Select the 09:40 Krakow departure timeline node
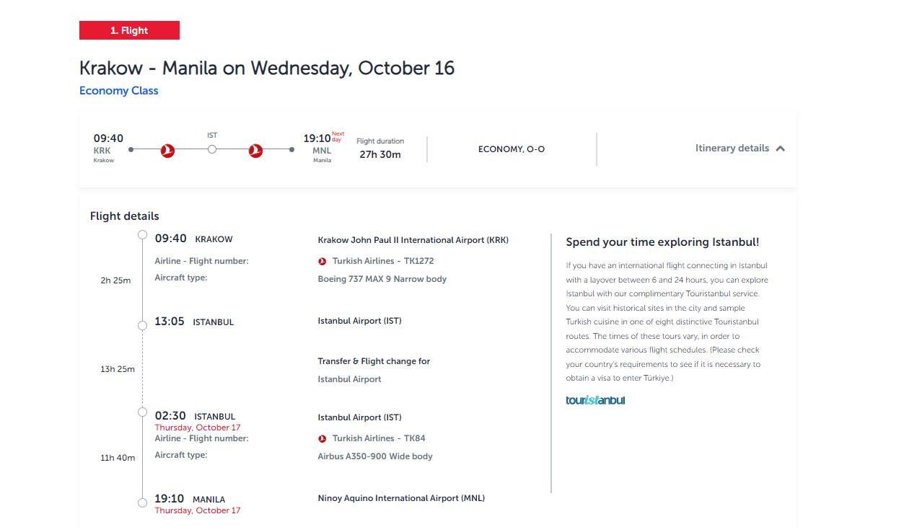904x527 pixels. 142,235
